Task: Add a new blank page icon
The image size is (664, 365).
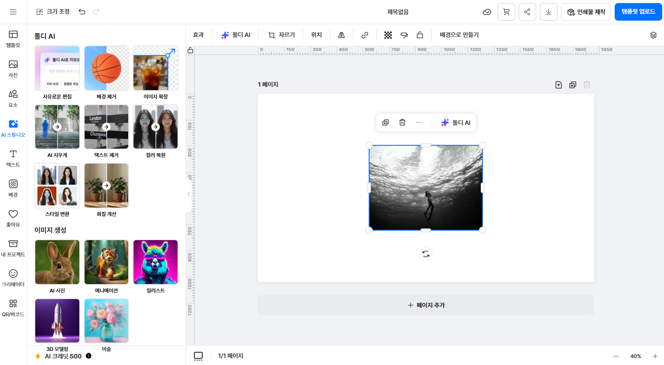Action: 559,85
